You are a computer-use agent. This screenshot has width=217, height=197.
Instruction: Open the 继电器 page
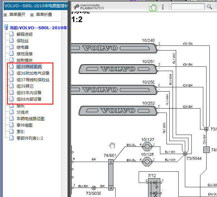click(22, 47)
